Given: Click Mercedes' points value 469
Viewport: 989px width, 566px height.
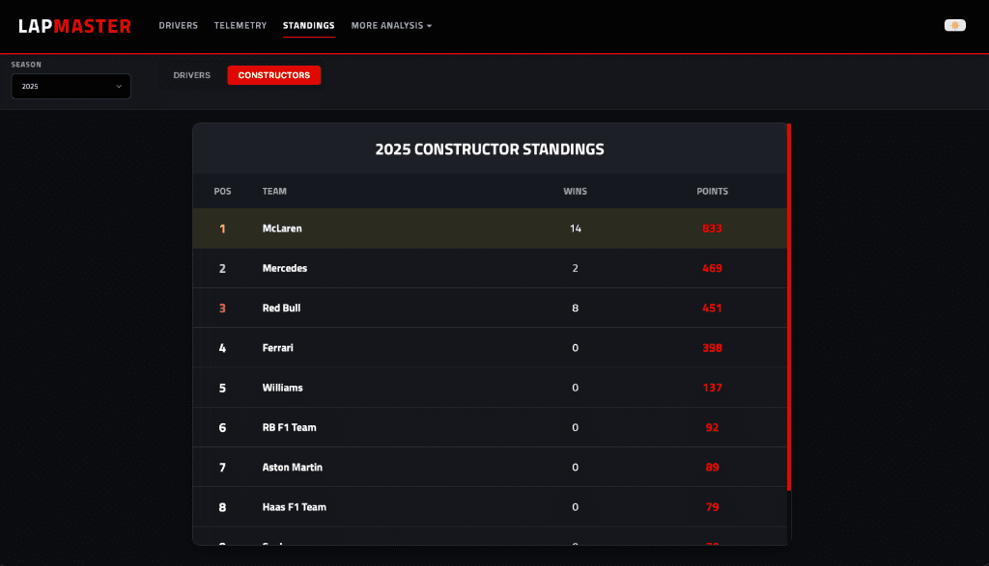Looking at the screenshot, I should tap(712, 268).
